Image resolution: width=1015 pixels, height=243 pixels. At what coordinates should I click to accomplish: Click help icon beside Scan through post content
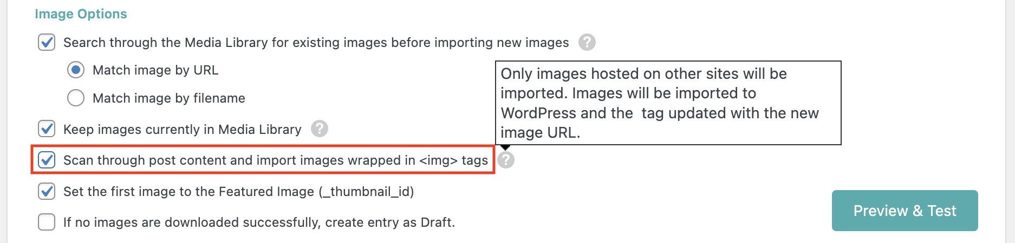click(x=506, y=160)
